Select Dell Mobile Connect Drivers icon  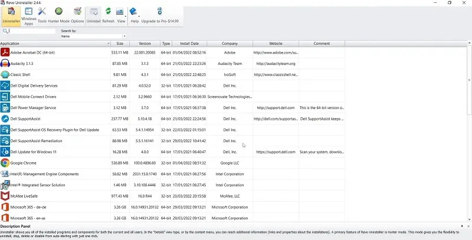coord(5,97)
